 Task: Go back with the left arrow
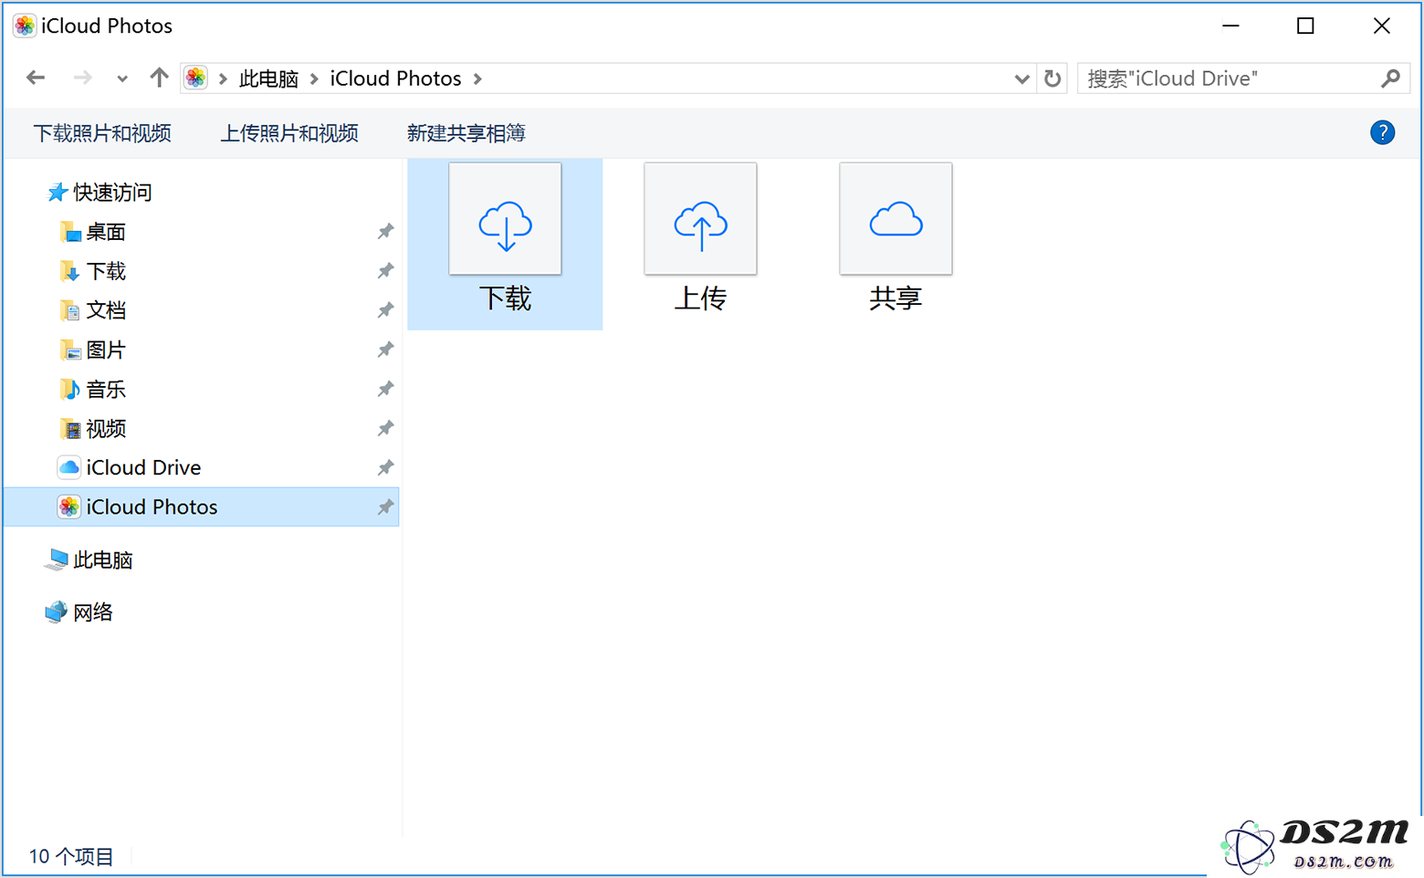pos(36,78)
